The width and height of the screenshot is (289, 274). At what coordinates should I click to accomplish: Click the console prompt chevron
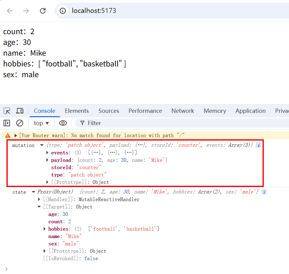coord(6,269)
